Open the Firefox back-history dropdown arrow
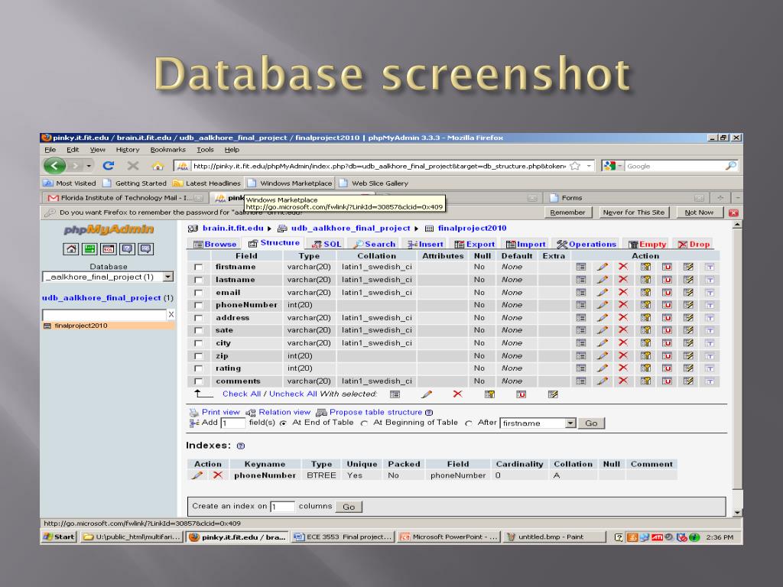The height and width of the screenshot is (587, 783). tap(89, 166)
